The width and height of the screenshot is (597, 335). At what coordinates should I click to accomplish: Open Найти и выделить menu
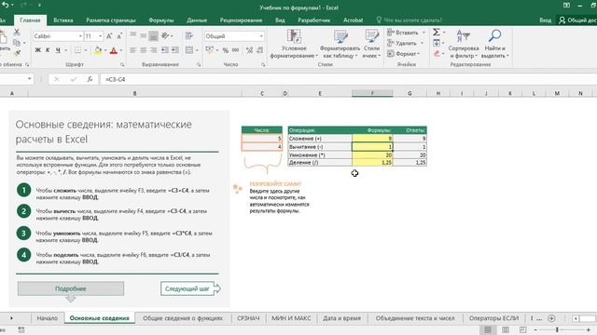click(494, 44)
